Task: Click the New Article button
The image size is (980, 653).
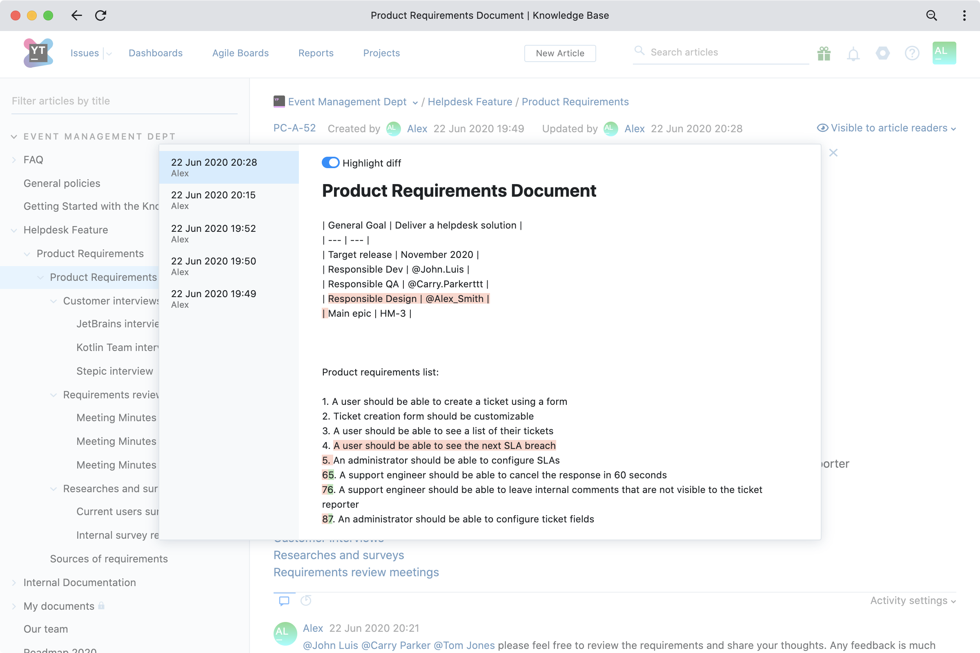Action: [560, 53]
